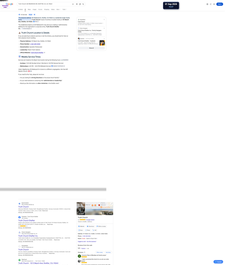Switch to the Videos tab
The width and height of the screenshot is (226, 265).
pos(53,10)
